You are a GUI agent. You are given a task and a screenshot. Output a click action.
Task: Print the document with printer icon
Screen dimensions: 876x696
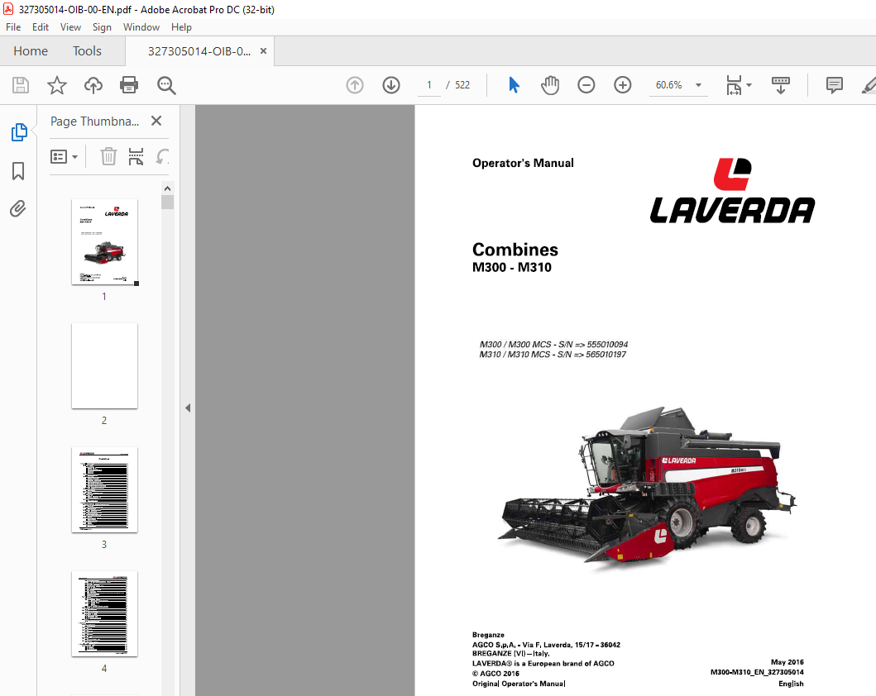coord(129,85)
